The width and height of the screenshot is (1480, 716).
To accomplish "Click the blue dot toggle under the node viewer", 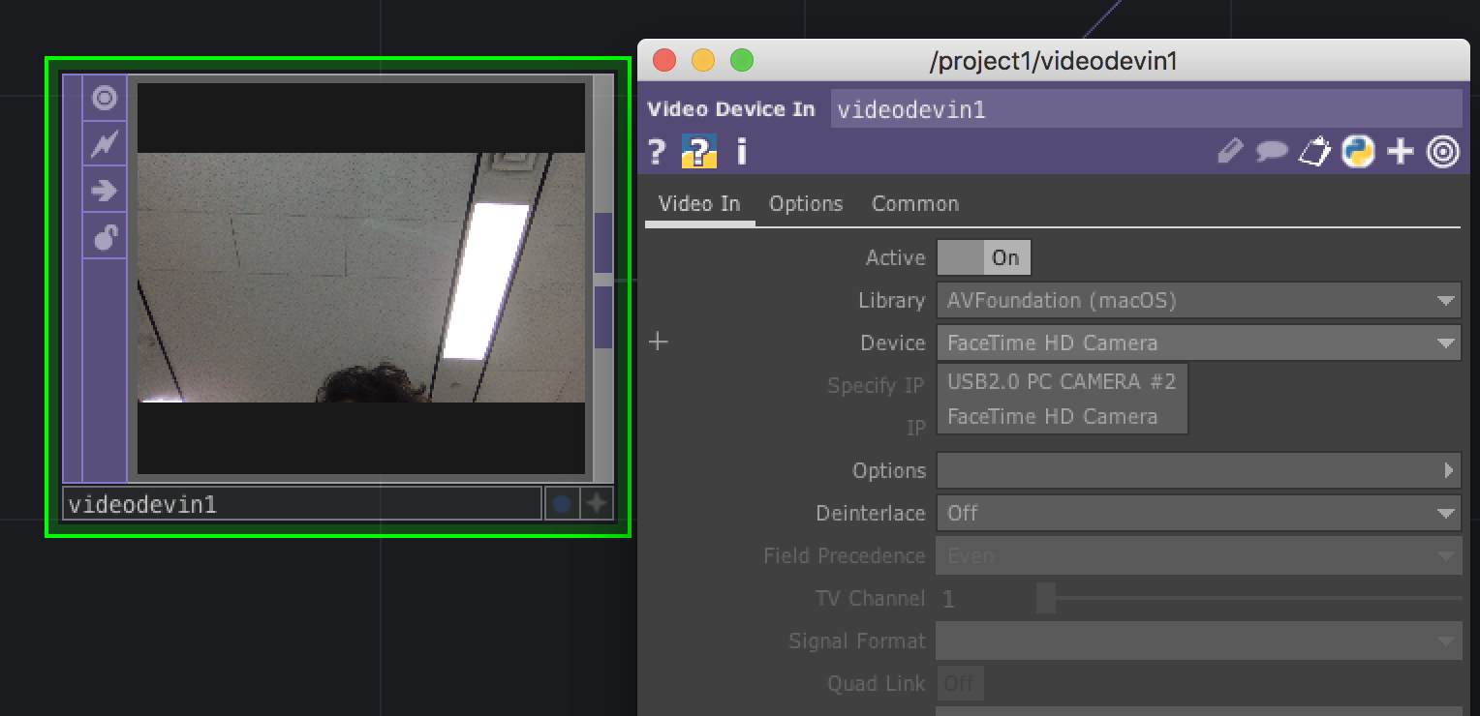I will (x=562, y=502).
